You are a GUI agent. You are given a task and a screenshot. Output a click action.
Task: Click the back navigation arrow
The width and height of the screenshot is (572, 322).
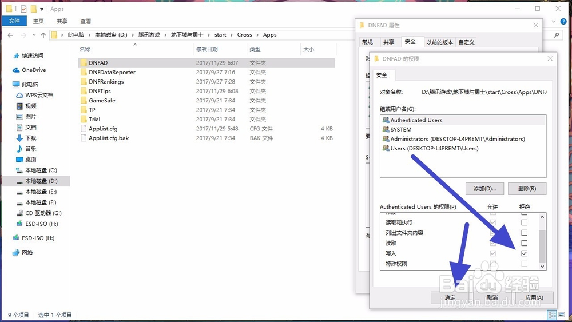pos(10,35)
